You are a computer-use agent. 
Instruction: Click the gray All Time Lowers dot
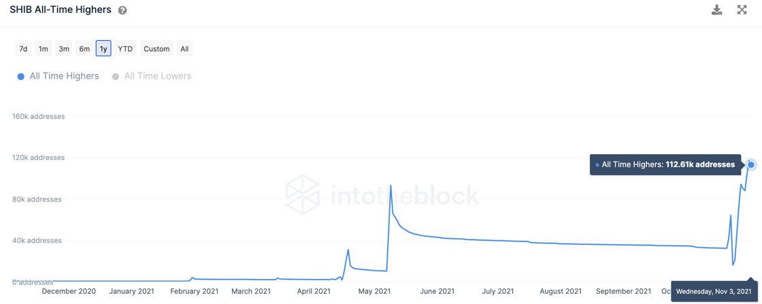click(x=116, y=77)
